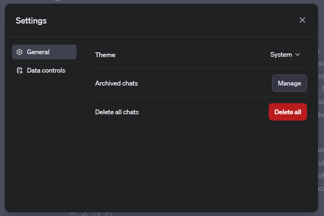Click the empty area below Delete all

[x=201, y=166]
